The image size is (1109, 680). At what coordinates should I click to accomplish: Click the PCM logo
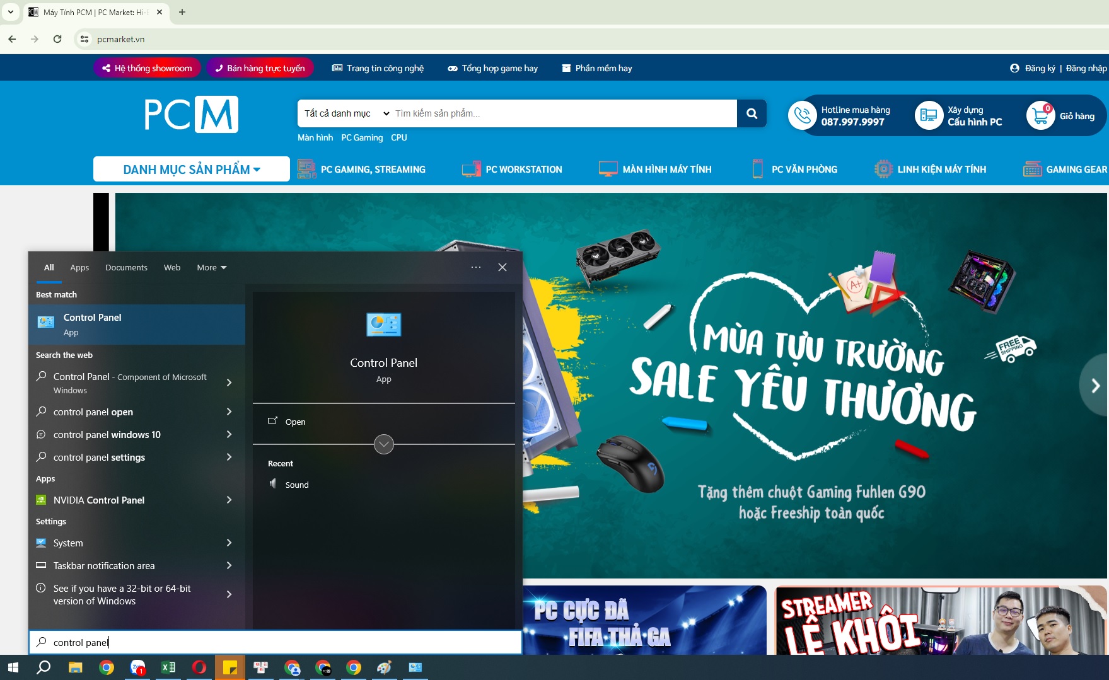(x=191, y=115)
